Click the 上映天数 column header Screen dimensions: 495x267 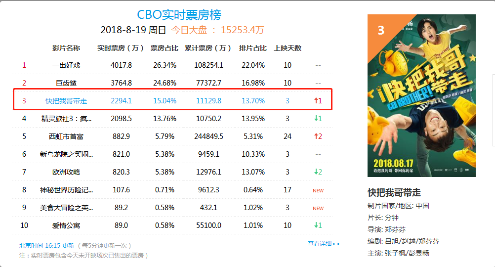[288, 48]
